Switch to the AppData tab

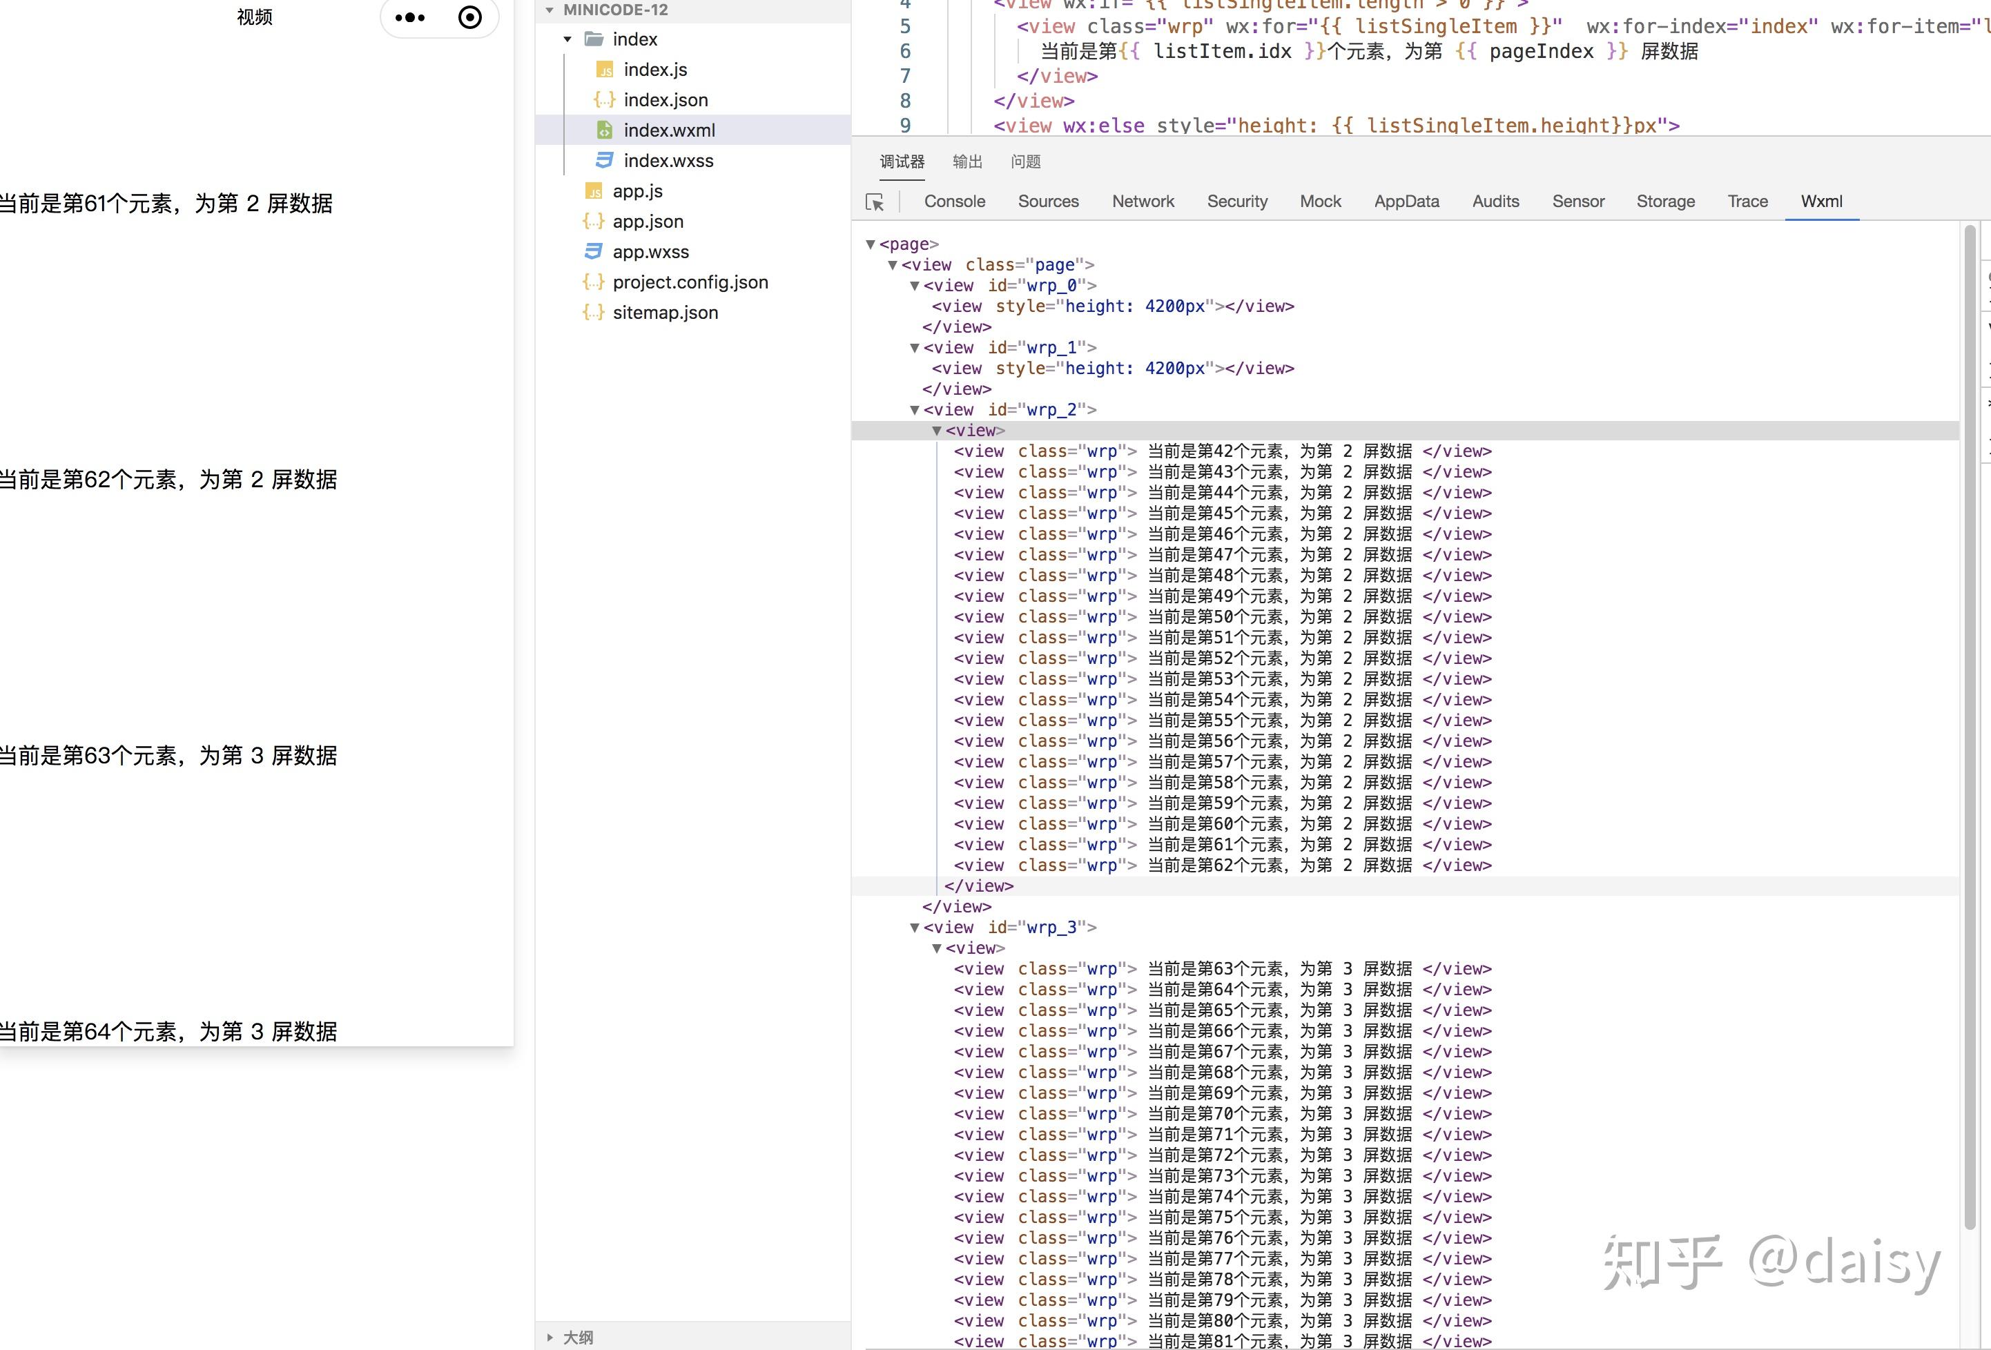coord(1406,202)
